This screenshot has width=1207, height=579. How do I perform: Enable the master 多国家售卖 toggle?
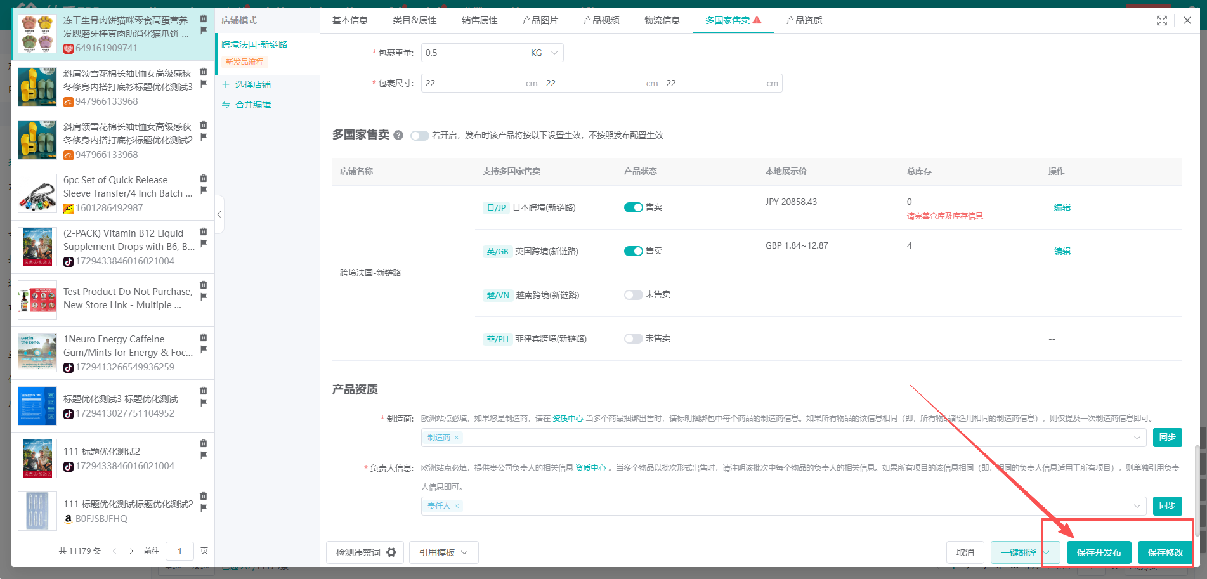tap(420, 135)
